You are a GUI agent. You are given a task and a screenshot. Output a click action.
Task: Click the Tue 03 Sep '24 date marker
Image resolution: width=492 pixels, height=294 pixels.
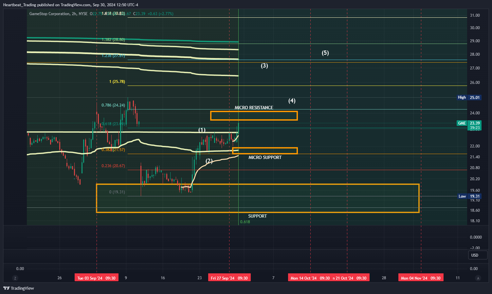96,278
